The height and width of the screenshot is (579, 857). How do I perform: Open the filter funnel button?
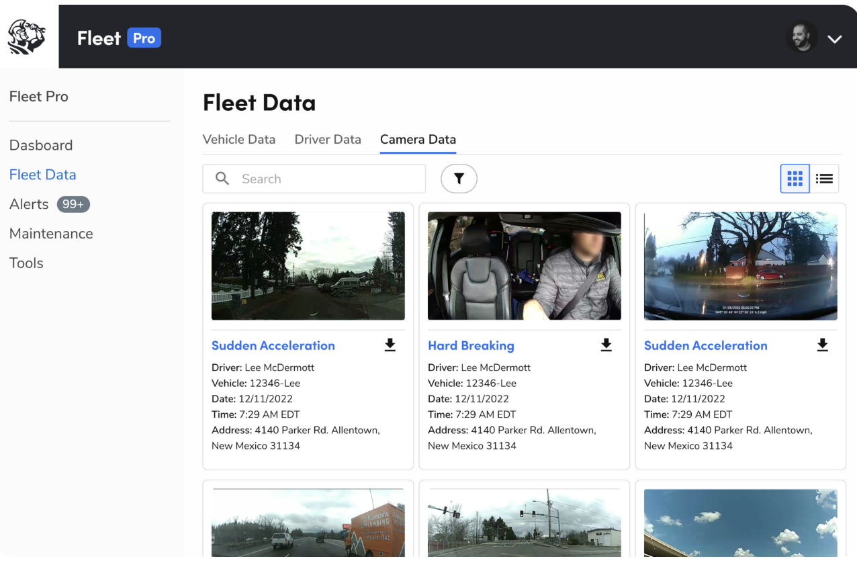point(459,179)
